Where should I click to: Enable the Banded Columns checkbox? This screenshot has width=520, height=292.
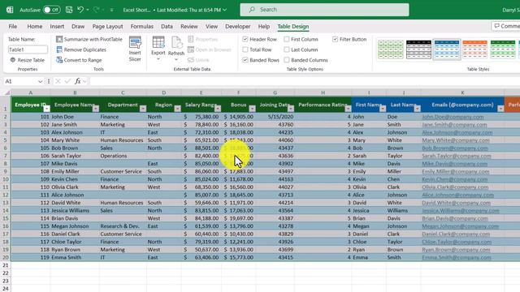pyautogui.click(x=287, y=60)
